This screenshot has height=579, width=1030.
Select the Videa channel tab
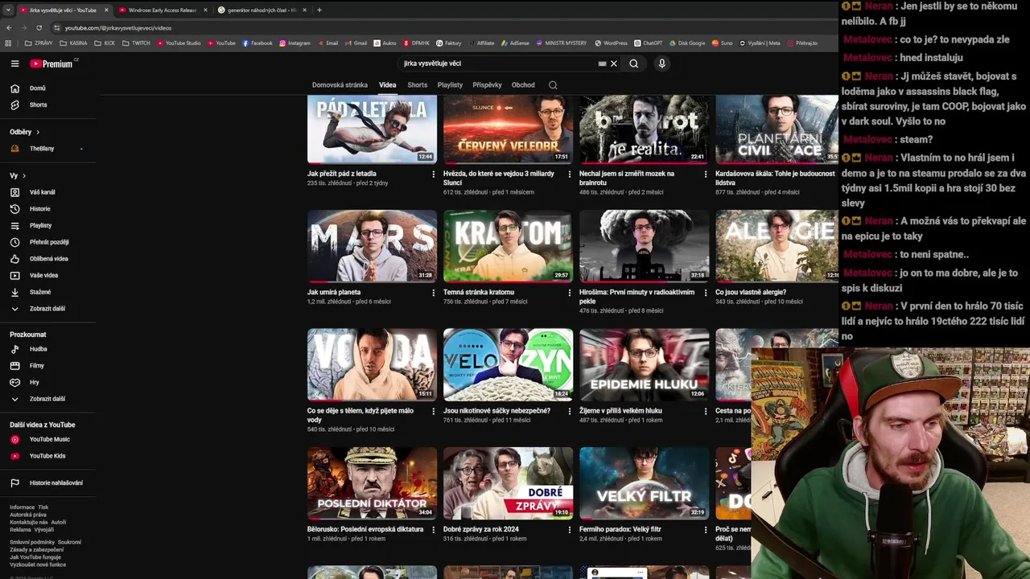tap(388, 84)
